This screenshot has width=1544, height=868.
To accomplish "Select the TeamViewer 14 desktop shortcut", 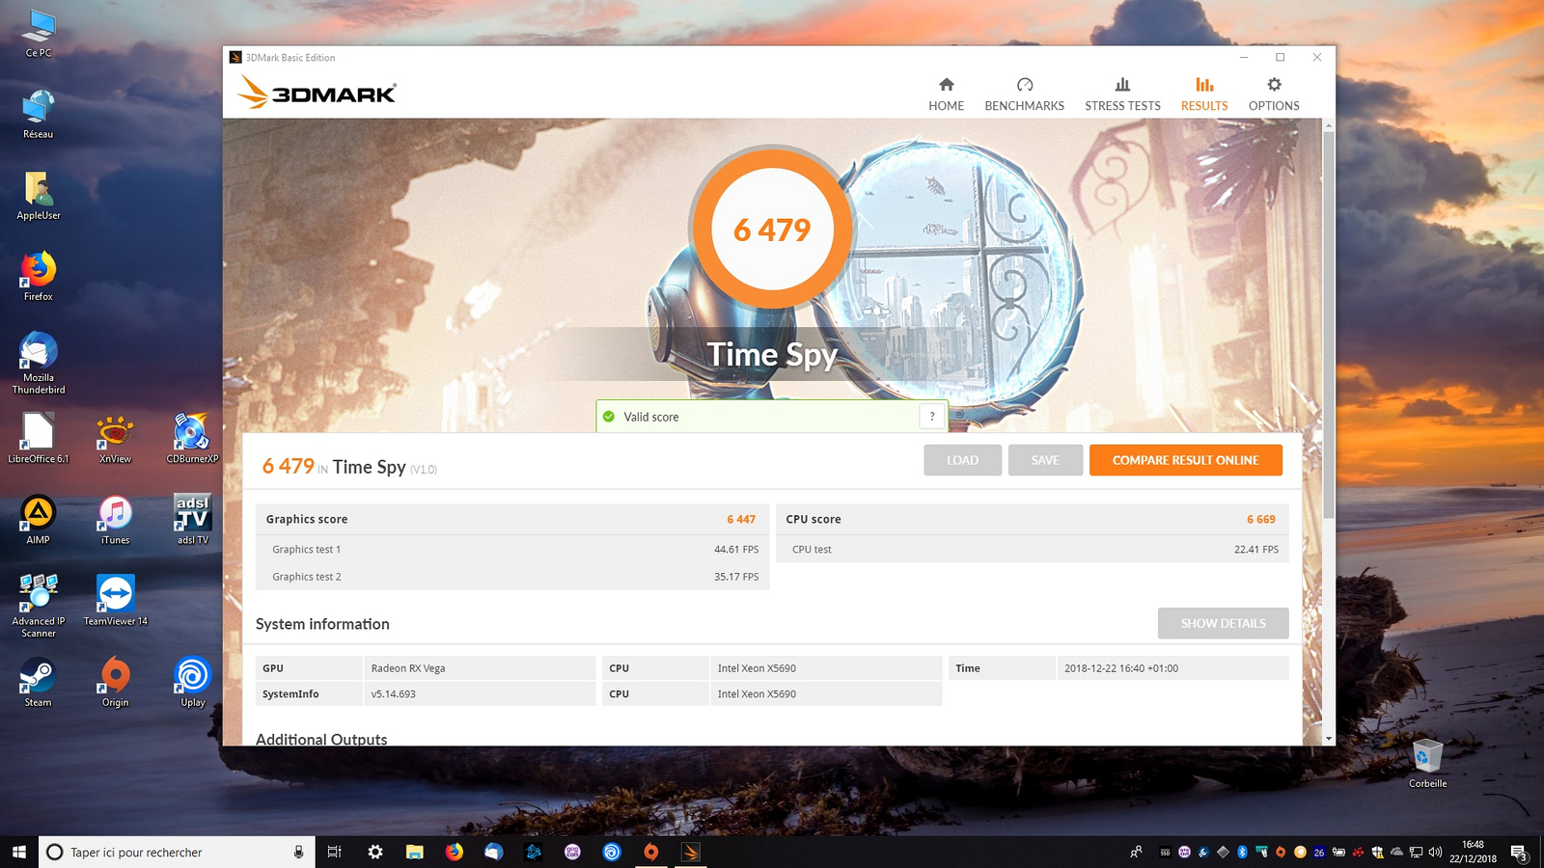I will 116,601.
